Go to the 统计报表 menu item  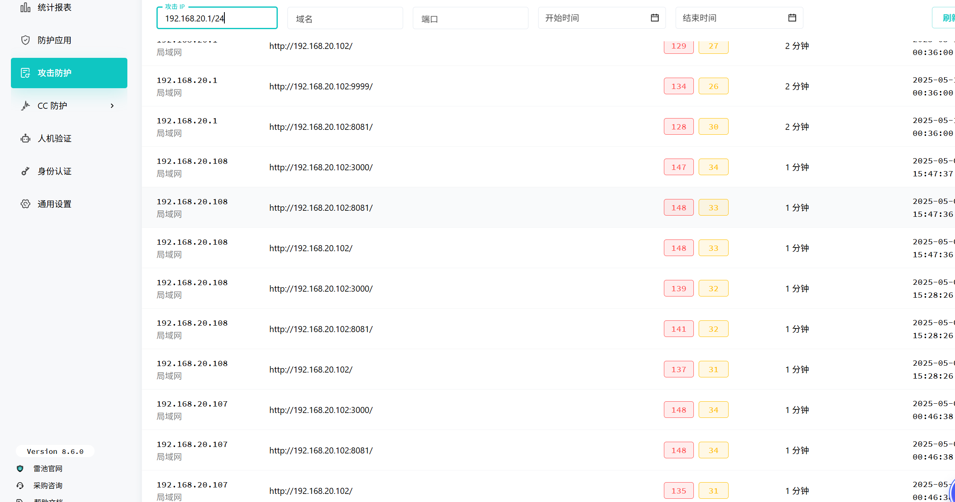point(54,7)
